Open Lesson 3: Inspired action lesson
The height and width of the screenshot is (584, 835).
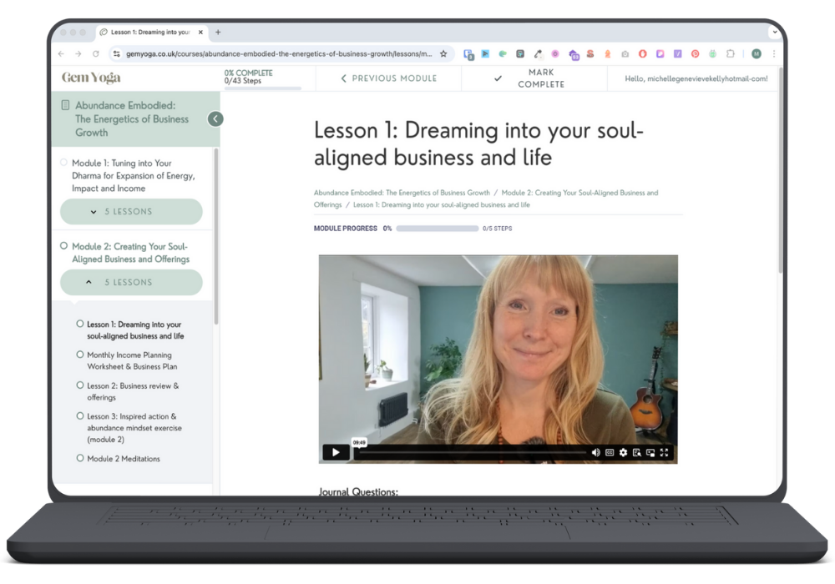click(x=134, y=427)
